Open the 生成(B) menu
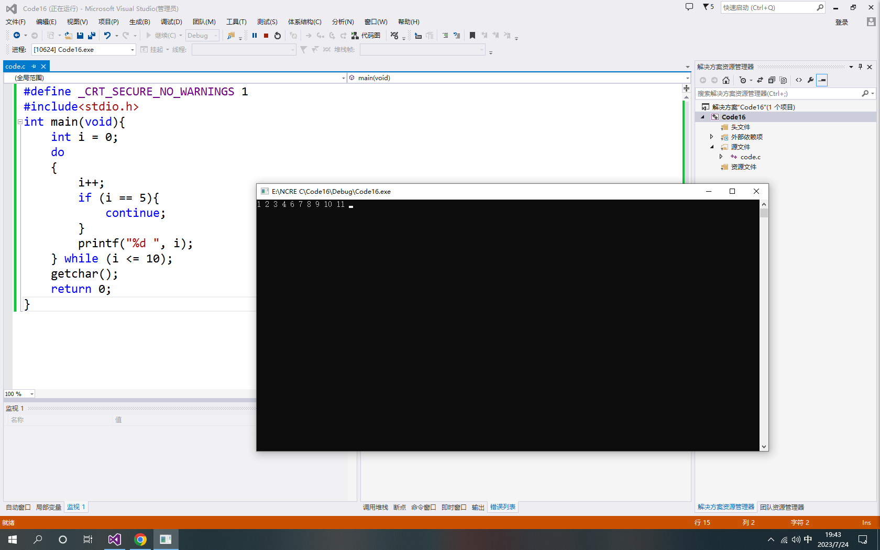The height and width of the screenshot is (550, 880). (140, 21)
